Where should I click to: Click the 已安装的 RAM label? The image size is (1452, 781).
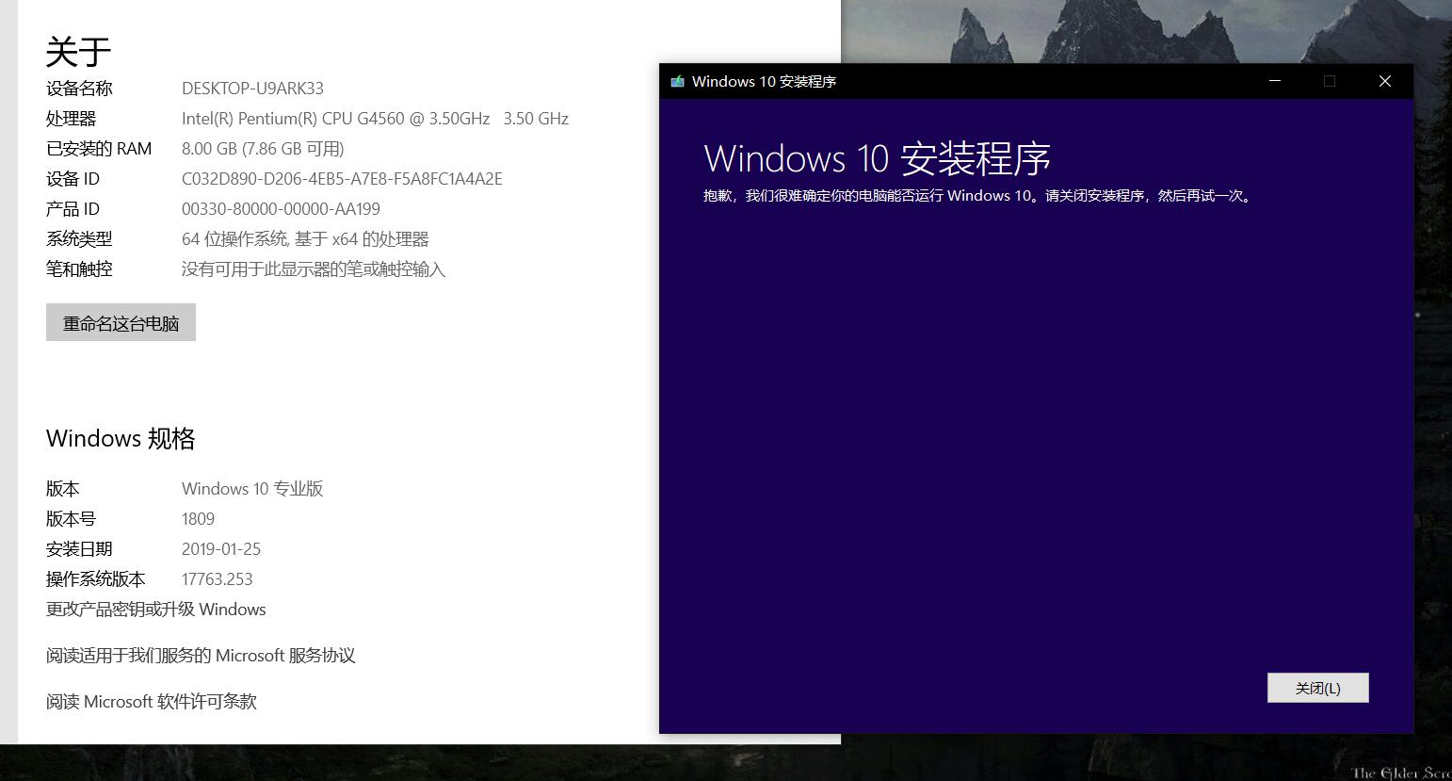click(99, 149)
